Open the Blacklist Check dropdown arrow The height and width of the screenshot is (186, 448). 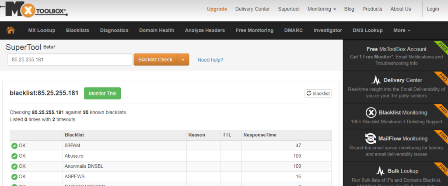[183, 60]
